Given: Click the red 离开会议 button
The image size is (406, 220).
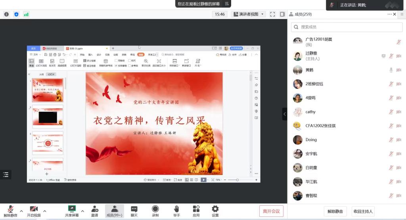Looking at the screenshot, I should pos(271,211).
